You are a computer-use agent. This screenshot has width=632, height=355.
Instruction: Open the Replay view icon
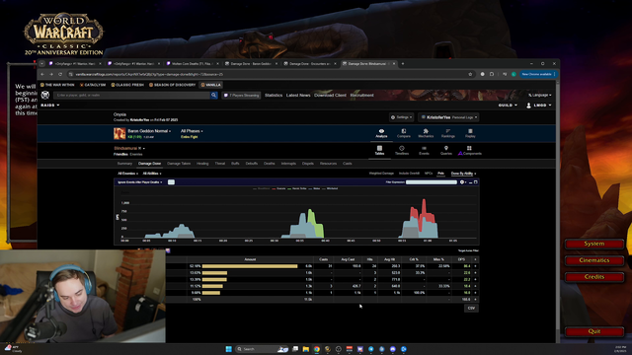pyautogui.click(x=470, y=131)
